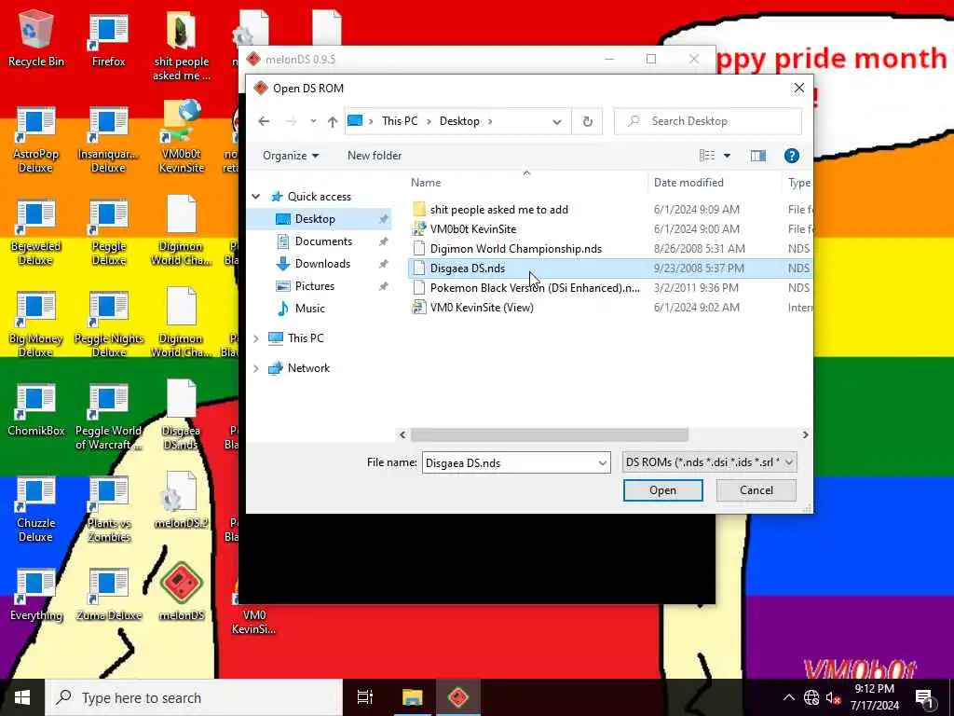The height and width of the screenshot is (716, 954).
Task: Open VM0b0t KevinSite desktop icon
Action: point(182,138)
